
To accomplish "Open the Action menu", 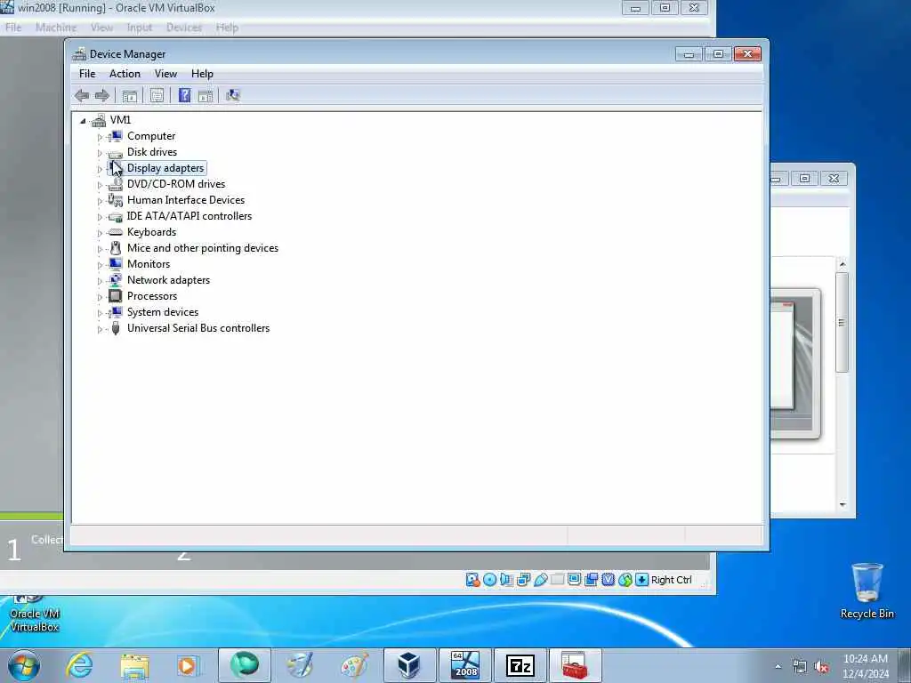I will [125, 74].
